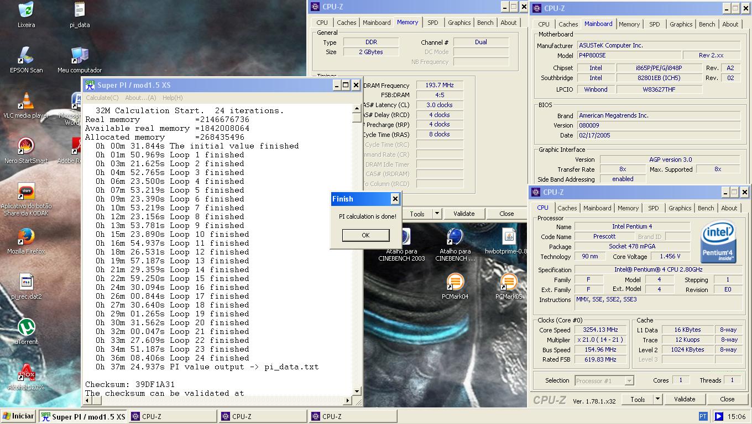The height and width of the screenshot is (424, 752).
Task: Select the Checksum: 39DF1A31 line
Action: point(130,384)
